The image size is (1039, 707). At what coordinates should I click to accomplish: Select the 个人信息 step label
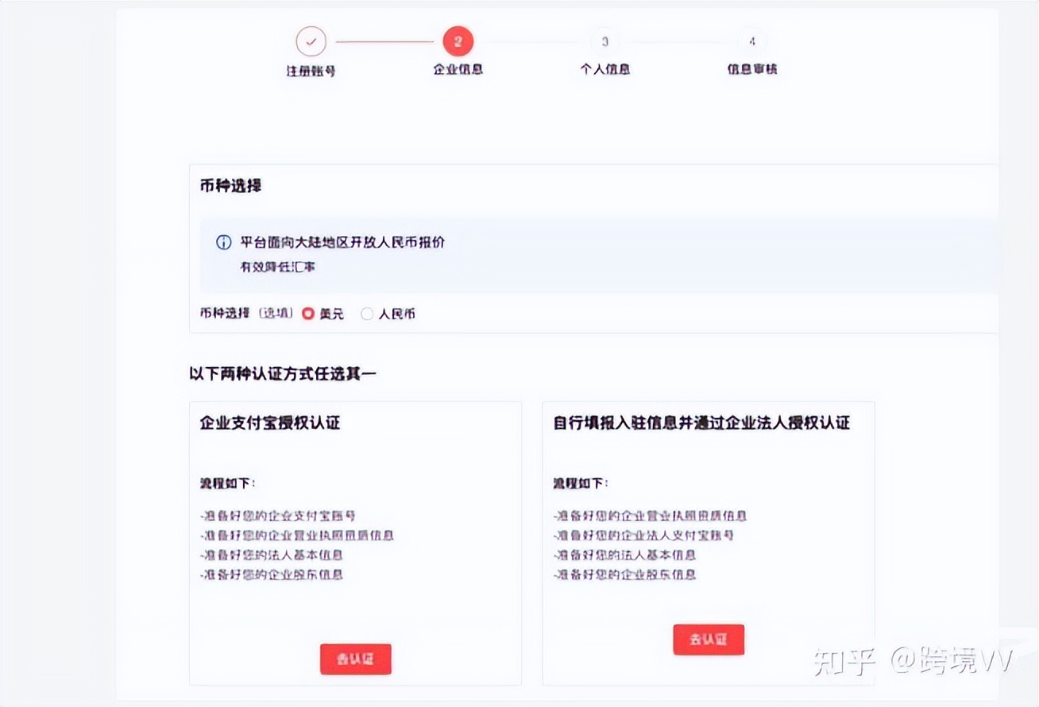[x=604, y=70]
